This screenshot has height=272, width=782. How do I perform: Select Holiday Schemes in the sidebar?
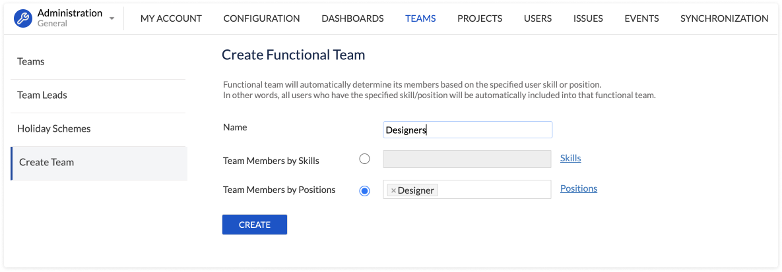coord(54,129)
